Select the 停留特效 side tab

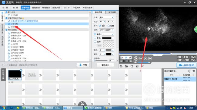pos(2,29)
